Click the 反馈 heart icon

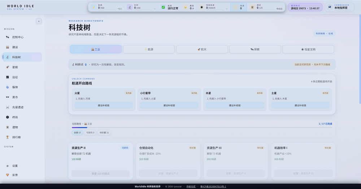coord(7,175)
